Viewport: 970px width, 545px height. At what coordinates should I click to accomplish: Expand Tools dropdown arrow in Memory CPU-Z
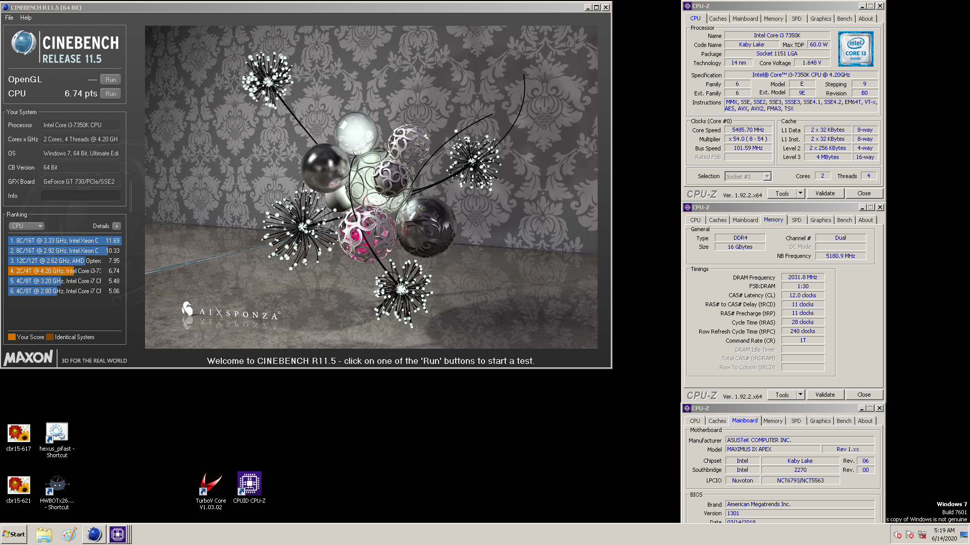(x=800, y=395)
